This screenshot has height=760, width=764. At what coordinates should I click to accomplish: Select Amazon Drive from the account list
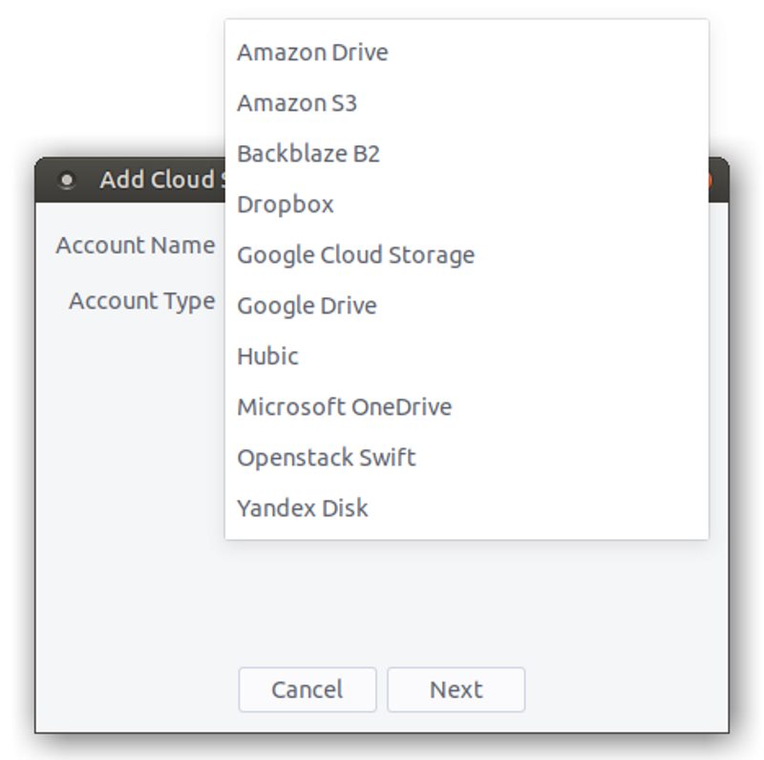[312, 52]
